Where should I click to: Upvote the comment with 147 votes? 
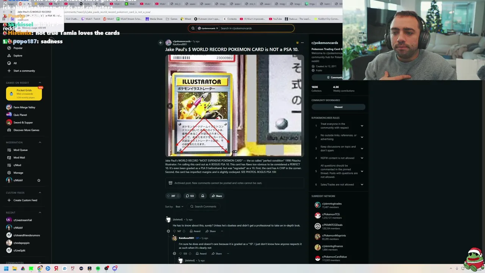coord(175,231)
